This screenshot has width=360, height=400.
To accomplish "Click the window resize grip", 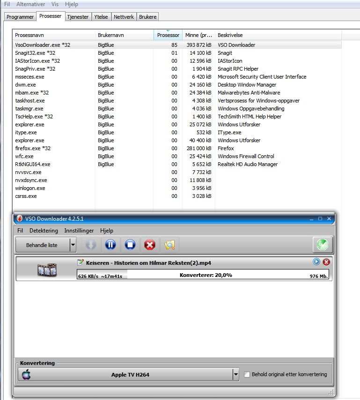I will click(x=331, y=392).
